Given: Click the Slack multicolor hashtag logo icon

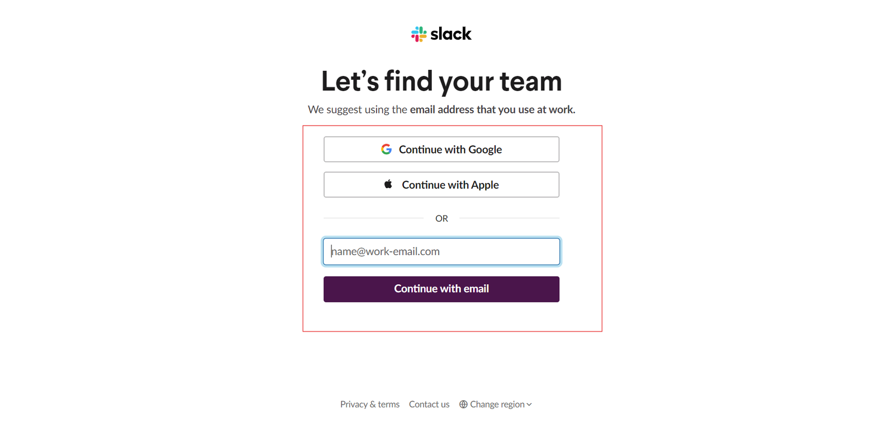Looking at the screenshot, I should point(419,34).
